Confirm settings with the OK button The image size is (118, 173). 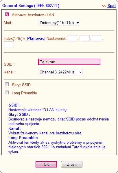point(46,164)
